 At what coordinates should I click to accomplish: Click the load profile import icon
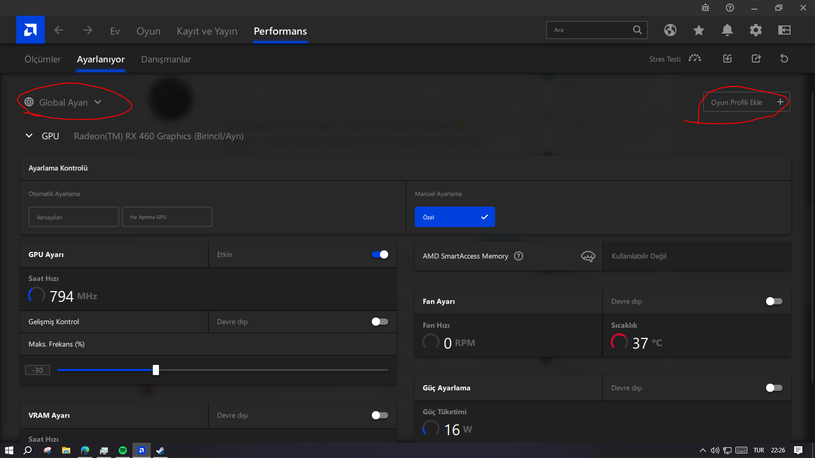coord(727,59)
